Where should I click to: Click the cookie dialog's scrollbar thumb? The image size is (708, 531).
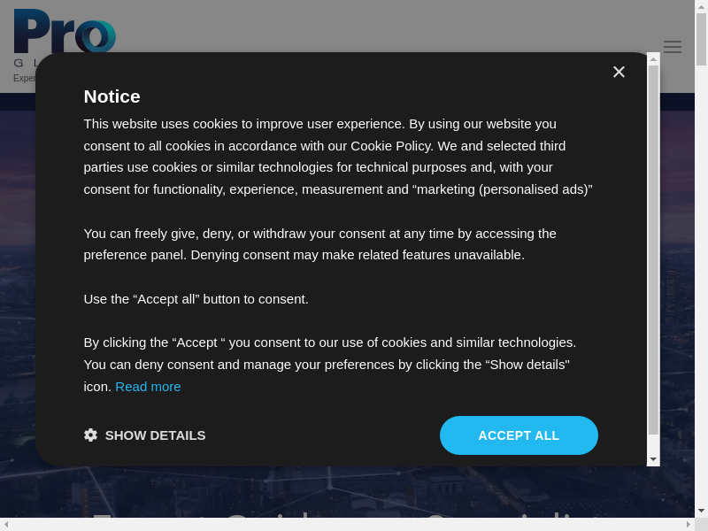[x=653, y=248]
